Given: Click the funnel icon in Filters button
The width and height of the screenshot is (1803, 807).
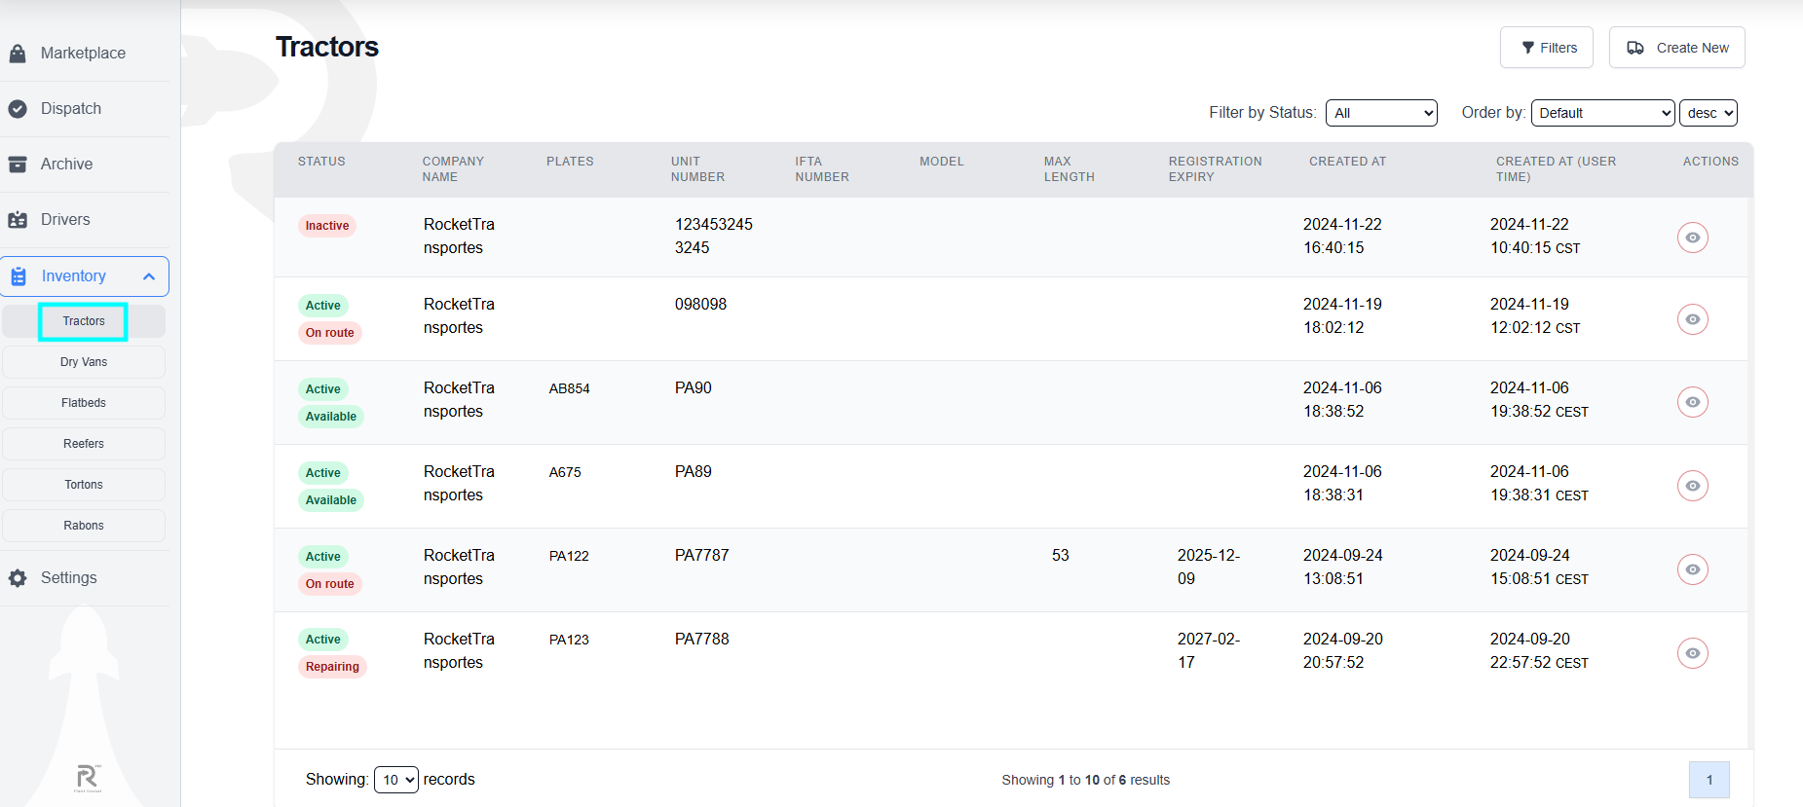Looking at the screenshot, I should [1528, 48].
